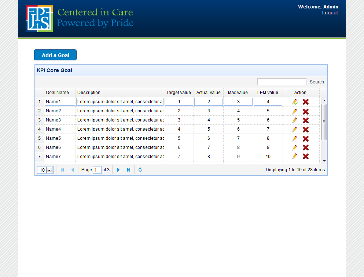Go to the first page of results
Viewport: 364px width, 277px height.
pos(62,170)
